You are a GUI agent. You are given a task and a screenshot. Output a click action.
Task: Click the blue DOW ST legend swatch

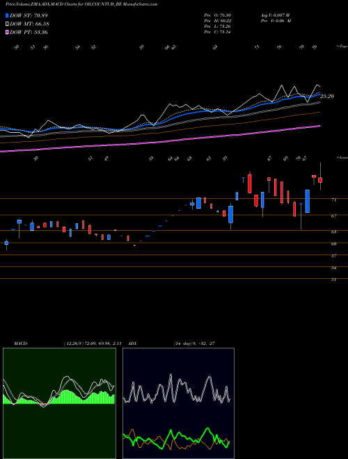[x=7, y=15]
